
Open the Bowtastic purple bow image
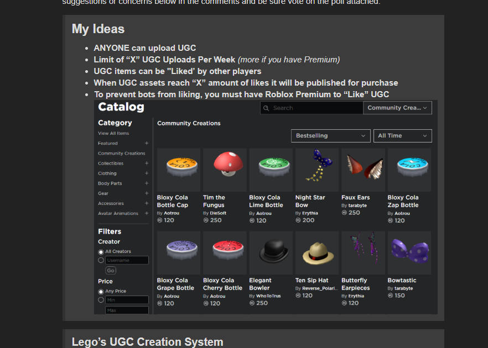409,253
